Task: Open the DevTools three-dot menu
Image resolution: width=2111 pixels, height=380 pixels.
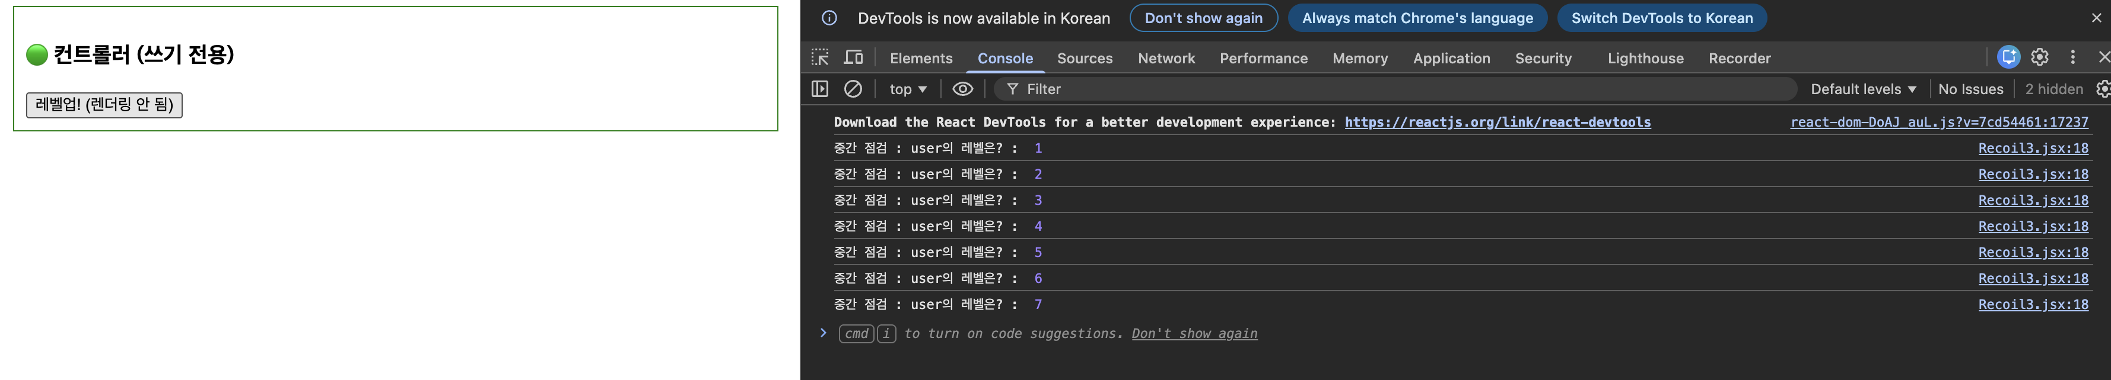Action: coord(2072,57)
